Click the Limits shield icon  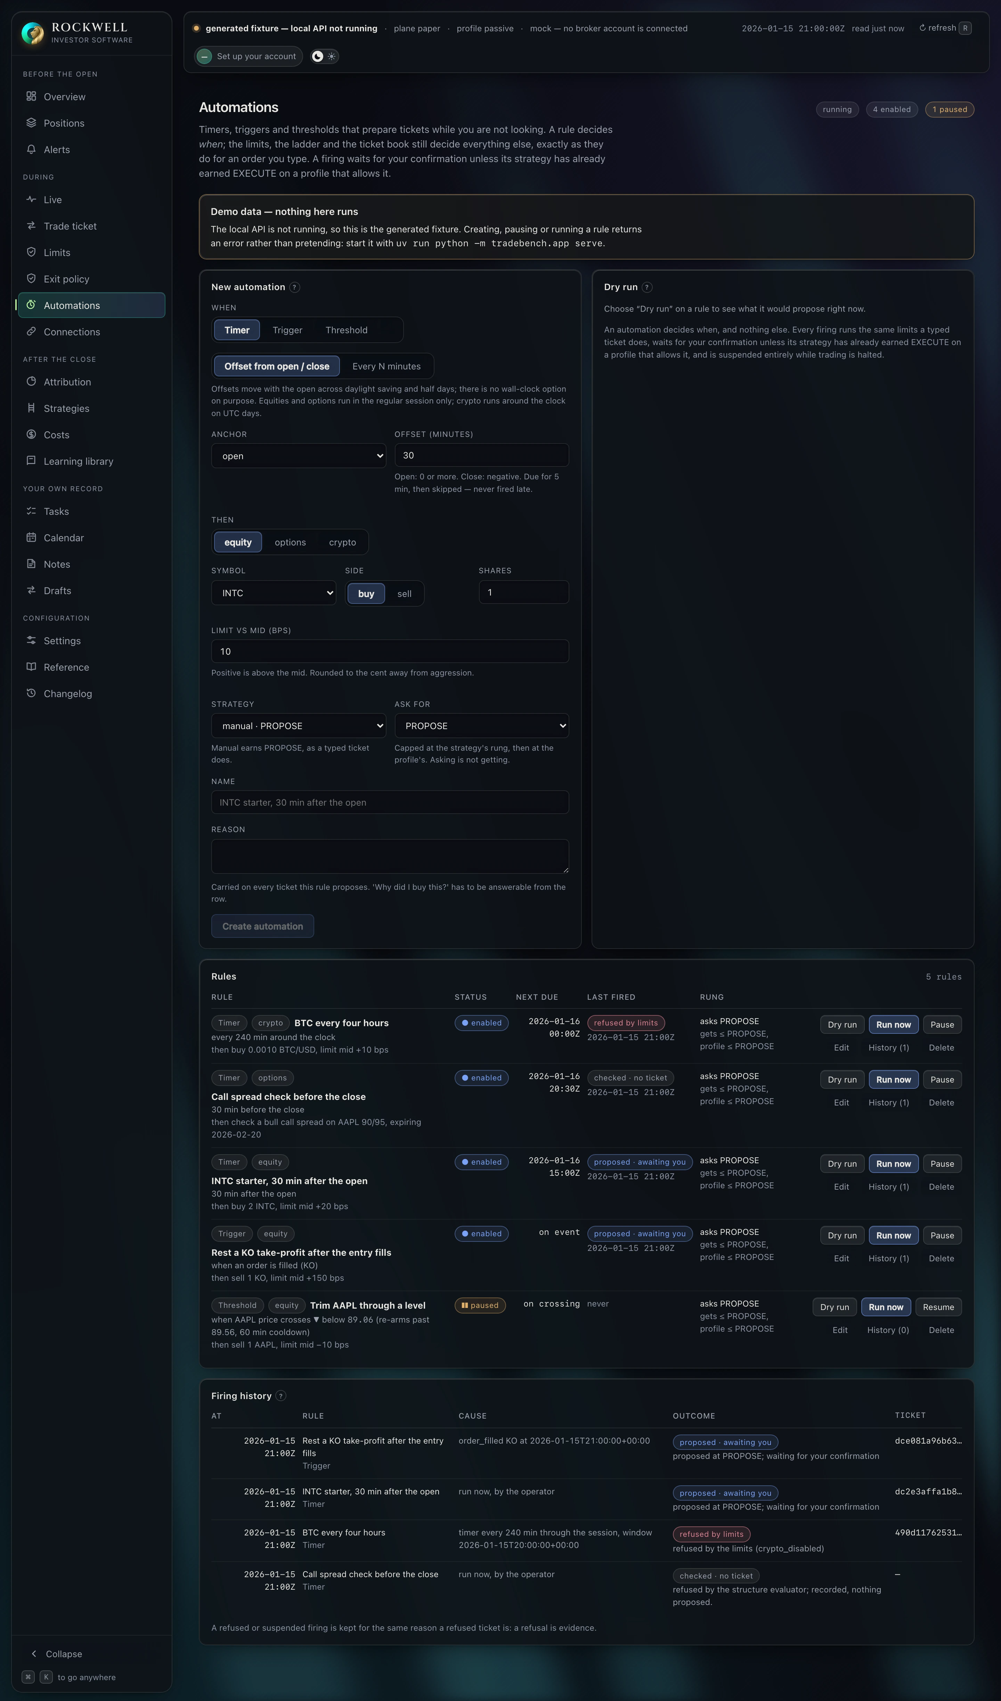click(31, 252)
